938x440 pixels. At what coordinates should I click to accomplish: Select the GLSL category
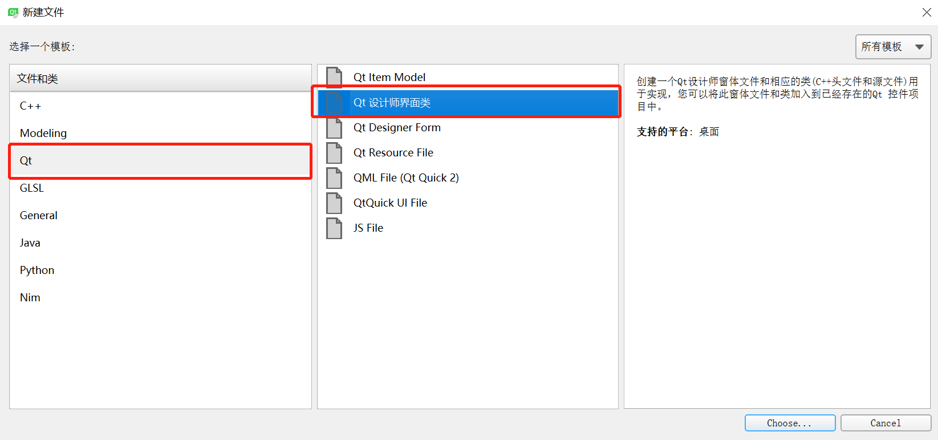point(160,188)
